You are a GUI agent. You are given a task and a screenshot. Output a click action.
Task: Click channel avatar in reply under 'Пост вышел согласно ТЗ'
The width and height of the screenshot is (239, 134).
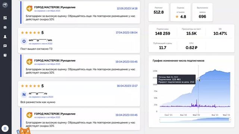click(x=29, y=62)
